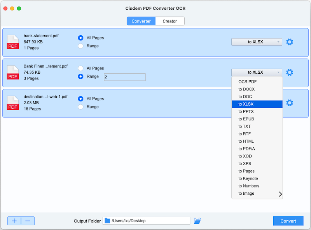Click PDF icon of destination…l-web-1.pdf
The height and width of the screenshot is (230, 311).
click(13, 103)
